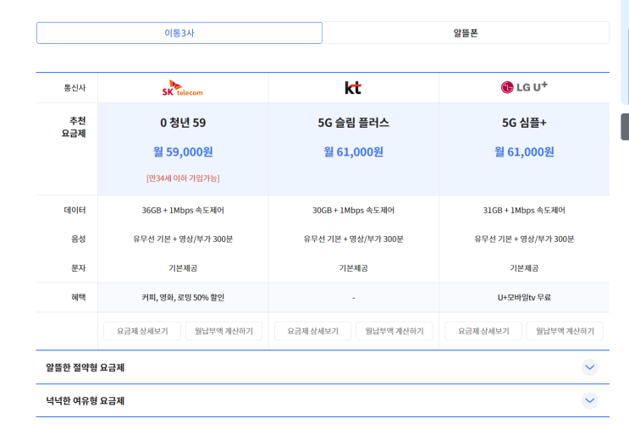Click the LG U+ logo
The image size is (629, 424).
524,87
